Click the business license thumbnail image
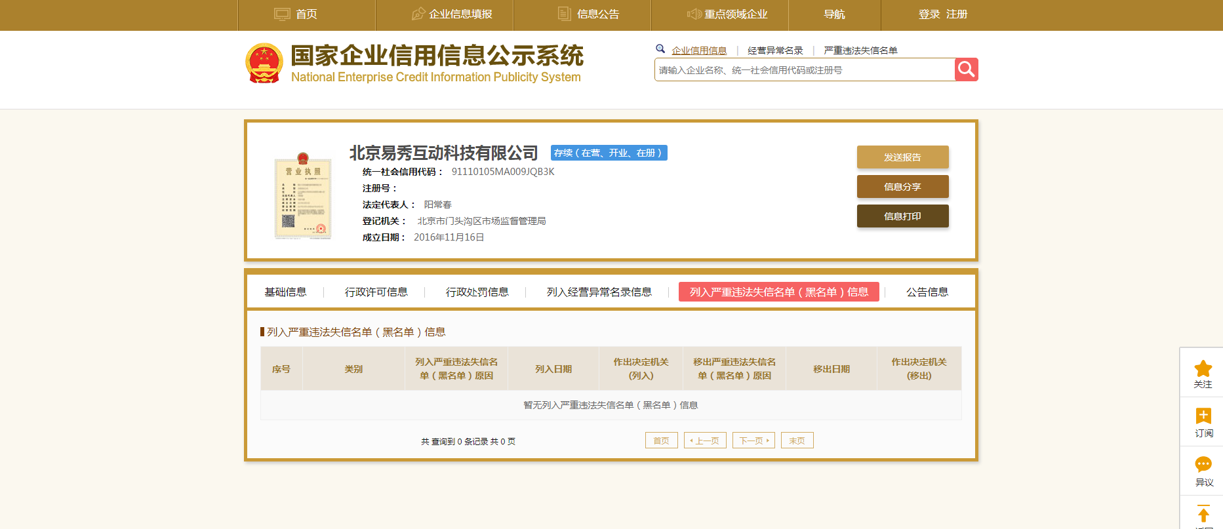 [303, 196]
